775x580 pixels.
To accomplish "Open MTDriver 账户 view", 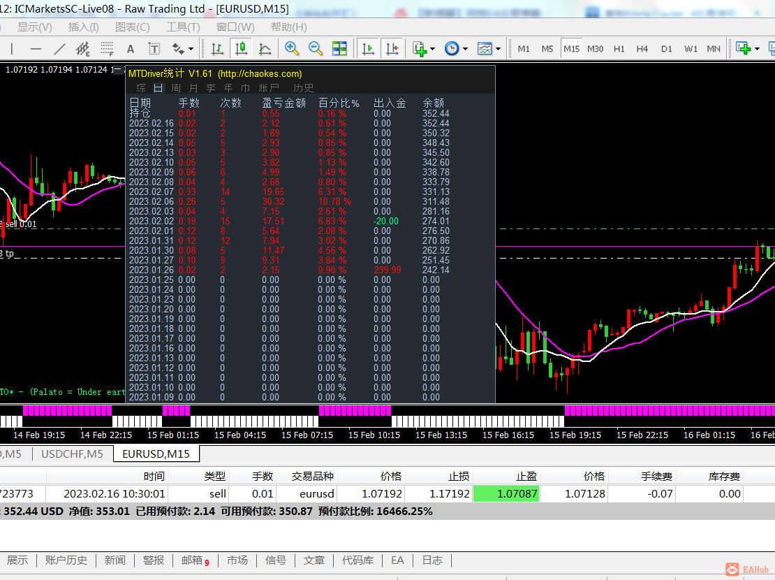I will pyautogui.click(x=269, y=88).
